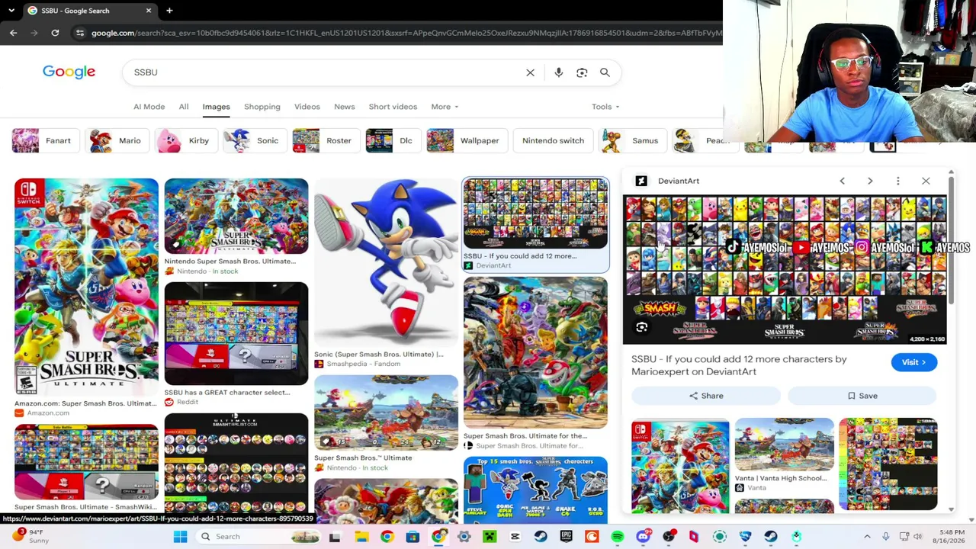Screen dimensions: 976x549
Task: Filter images by Mario chip
Action: [x=117, y=140]
